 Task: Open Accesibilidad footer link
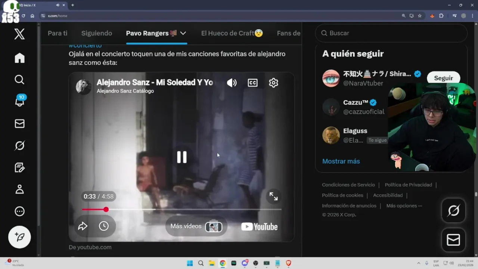[388, 195]
